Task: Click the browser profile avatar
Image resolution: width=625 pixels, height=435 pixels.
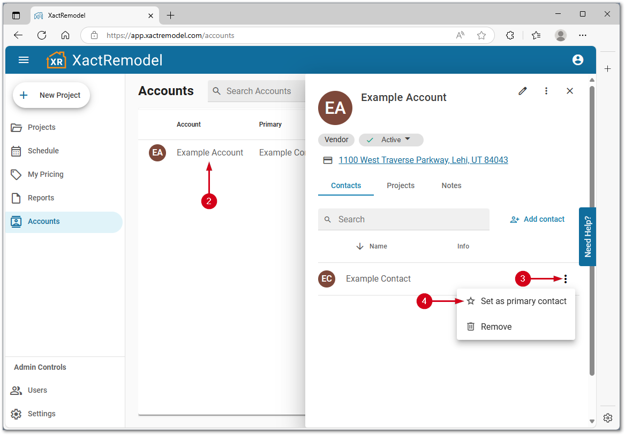Action: [560, 35]
